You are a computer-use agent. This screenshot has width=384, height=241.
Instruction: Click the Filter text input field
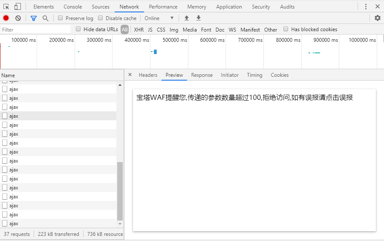36,29
